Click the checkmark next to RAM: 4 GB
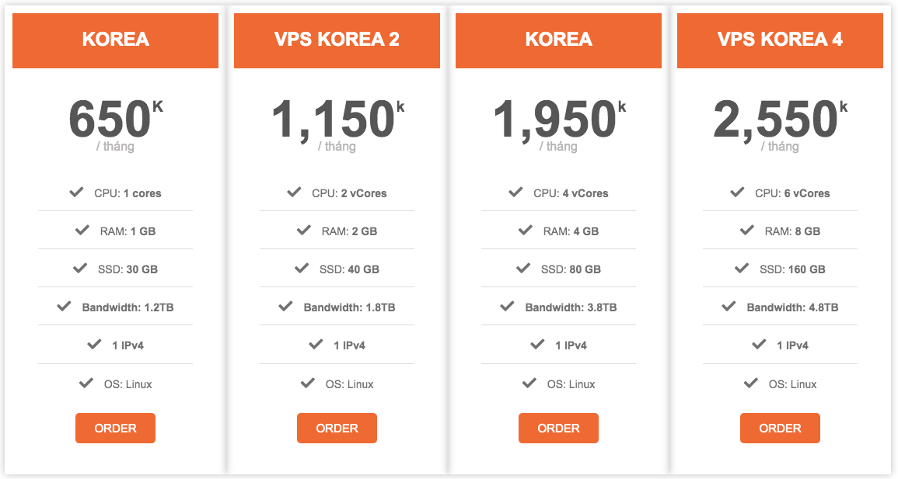The image size is (898, 479). pyautogui.click(x=525, y=231)
